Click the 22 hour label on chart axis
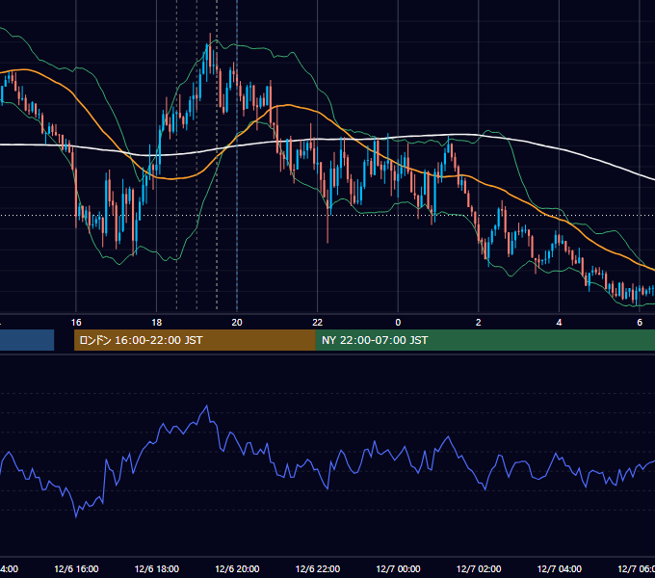The height and width of the screenshot is (578, 655). [x=318, y=323]
